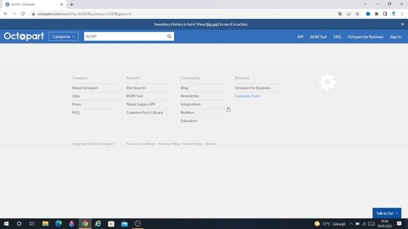This screenshot has width=408, height=229.
Task: Expand the Categories dropdown
Action: coord(63,37)
